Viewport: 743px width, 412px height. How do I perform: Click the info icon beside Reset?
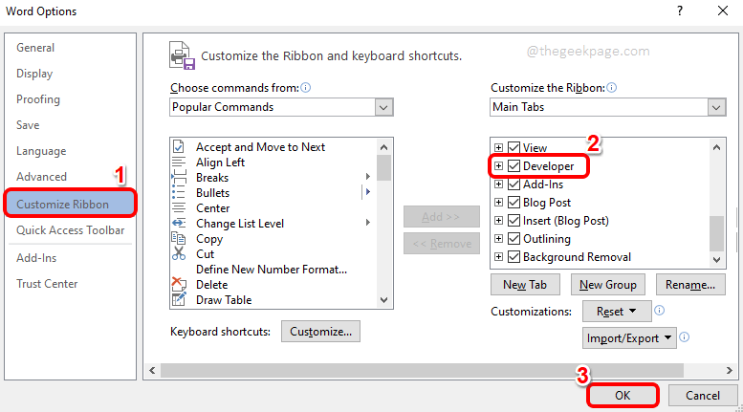(x=660, y=312)
